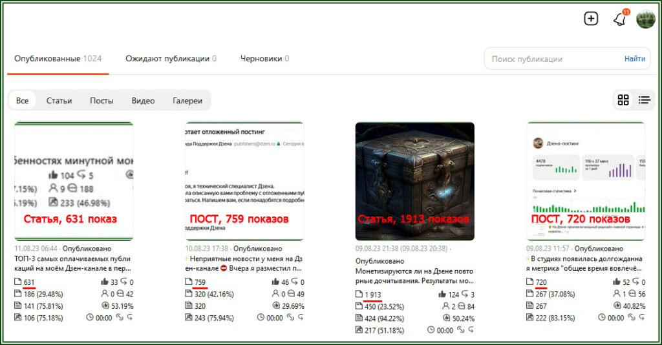Click the value 320 (42.16%)
The image size is (662, 345).
[x=214, y=294]
